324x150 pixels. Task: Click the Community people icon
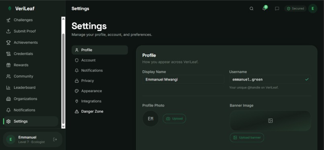8,76
